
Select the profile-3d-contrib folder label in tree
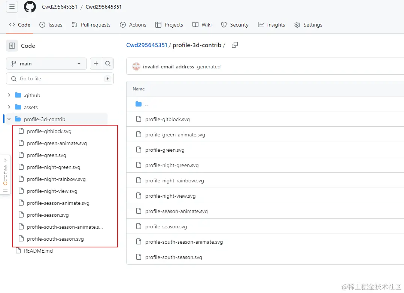45,119
